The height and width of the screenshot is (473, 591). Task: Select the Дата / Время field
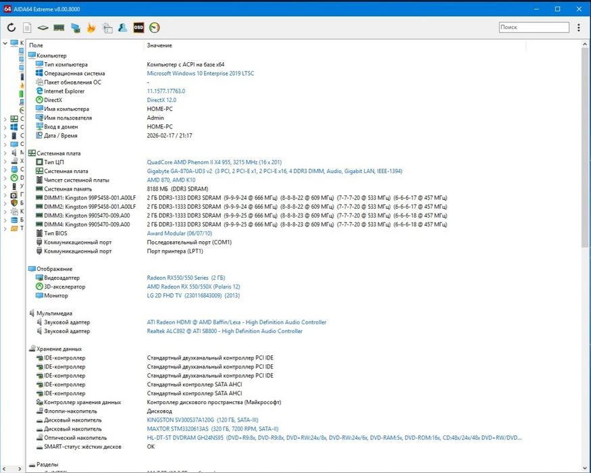(x=61, y=135)
